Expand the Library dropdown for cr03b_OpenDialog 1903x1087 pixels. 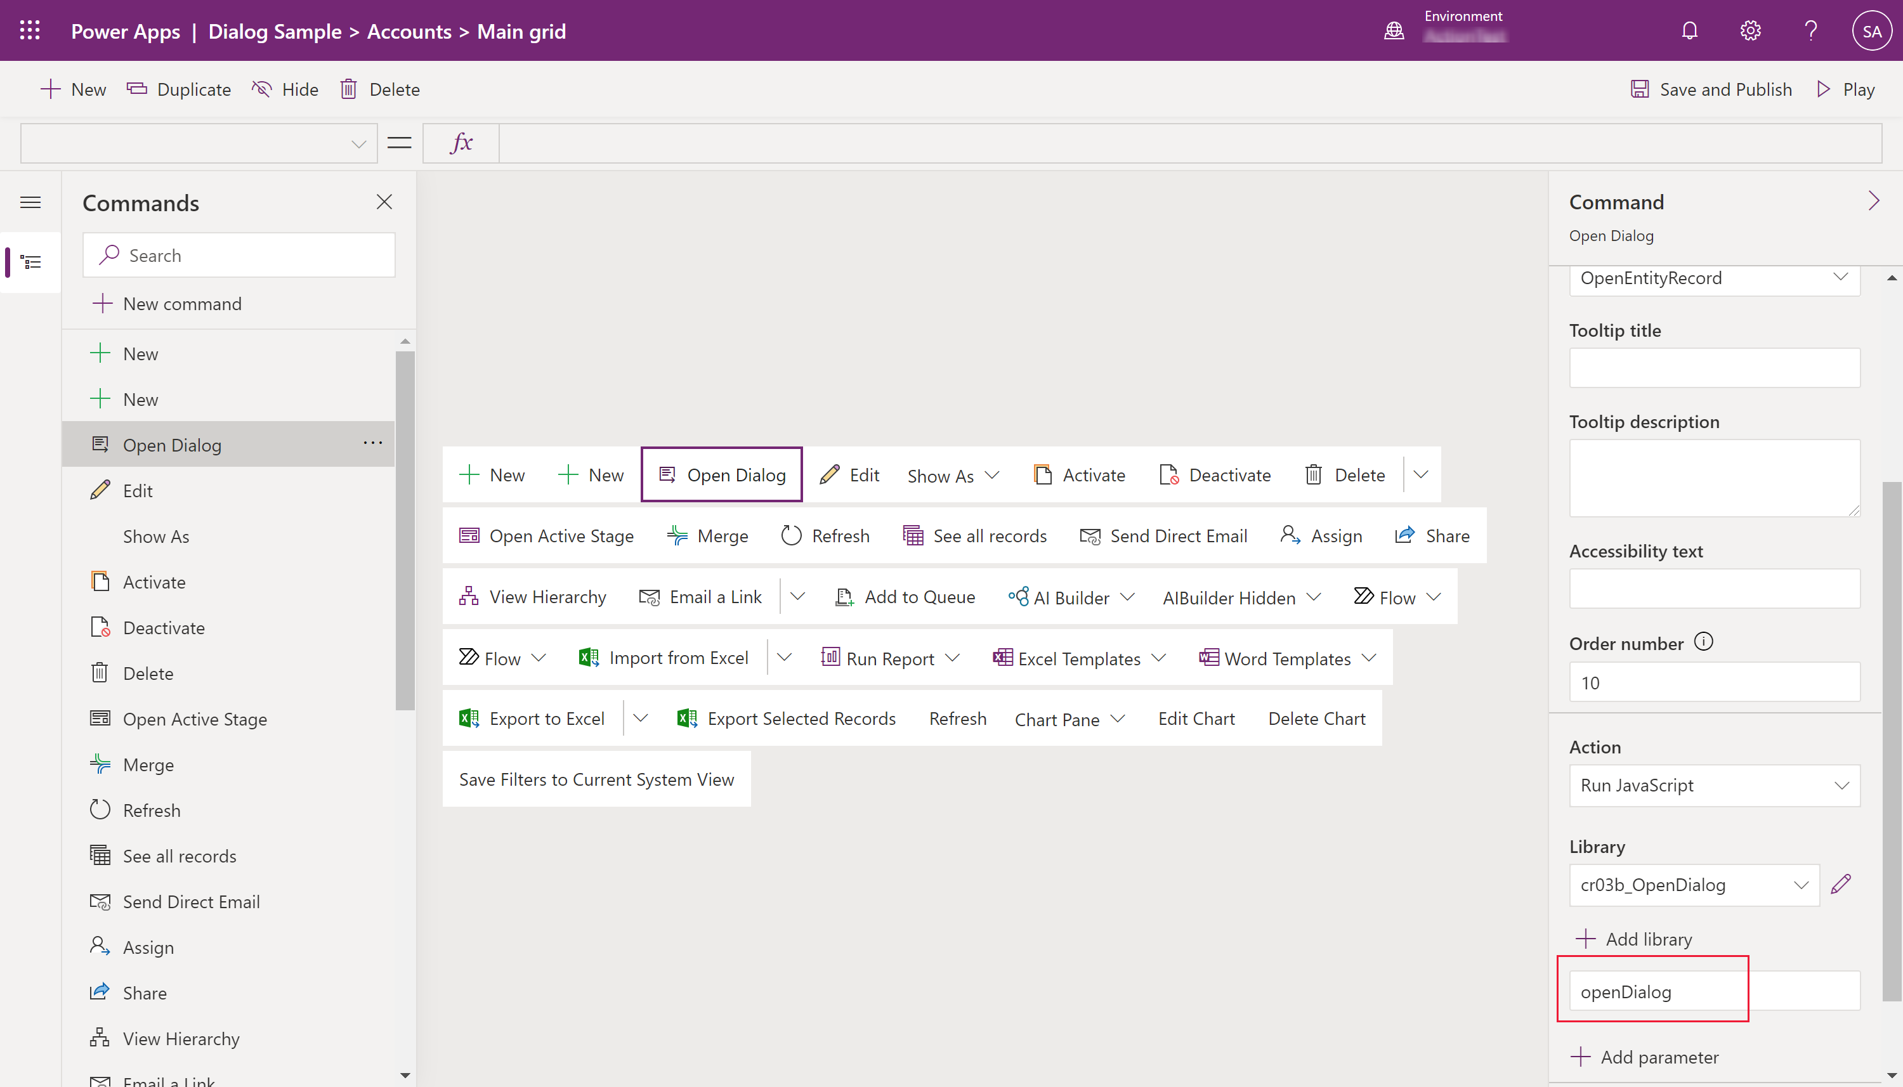[1801, 885]
